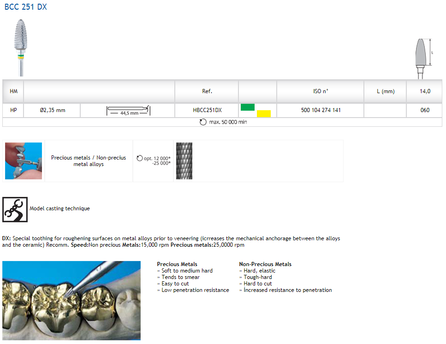Click the cross-cut toothing pattern image
Screen dimensions: 446x344
(184, 161)
